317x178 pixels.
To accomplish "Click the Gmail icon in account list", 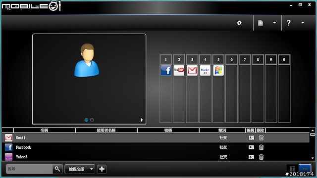I will tap(9, 137).
